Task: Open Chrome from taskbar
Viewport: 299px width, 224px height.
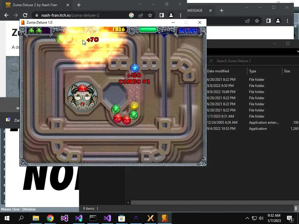Action: point(50,218)
